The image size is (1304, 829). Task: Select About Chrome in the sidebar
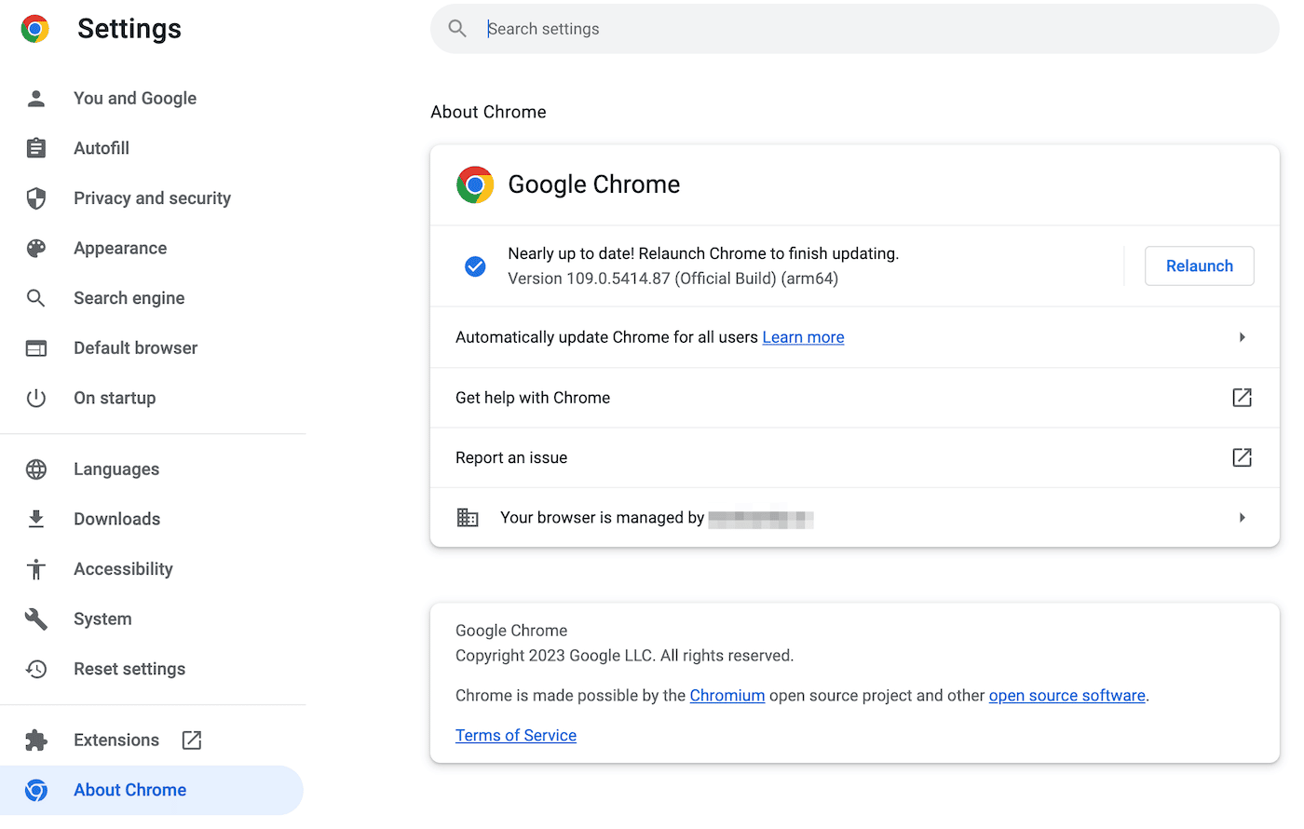[129, 789]
